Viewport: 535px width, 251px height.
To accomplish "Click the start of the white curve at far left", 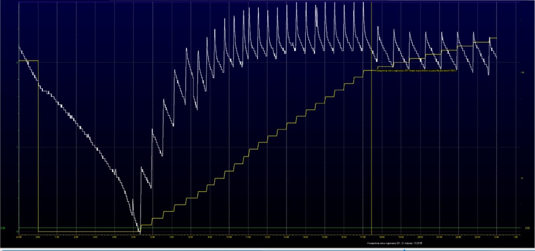I will (19, 47).
